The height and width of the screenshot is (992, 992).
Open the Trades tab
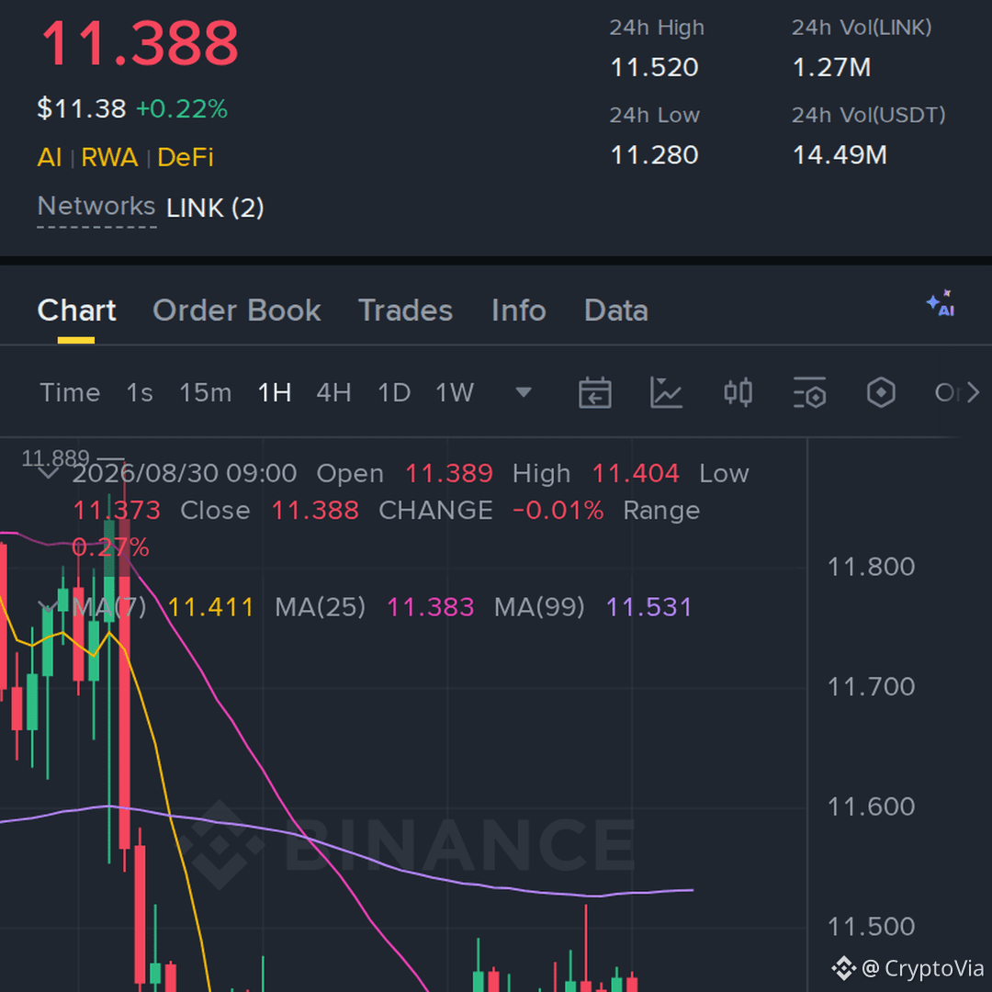pos(406,310)
